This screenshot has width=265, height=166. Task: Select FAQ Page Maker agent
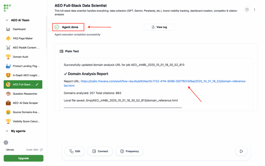tap(23, 38)
